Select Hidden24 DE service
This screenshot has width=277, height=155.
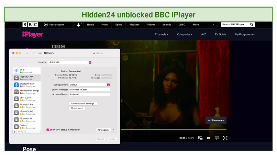[x=26, y=113]
